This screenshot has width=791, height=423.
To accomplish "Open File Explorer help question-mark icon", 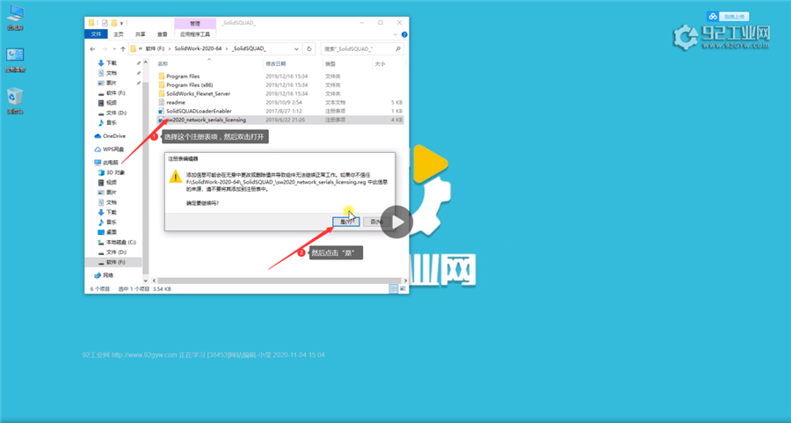I will 404,34.
